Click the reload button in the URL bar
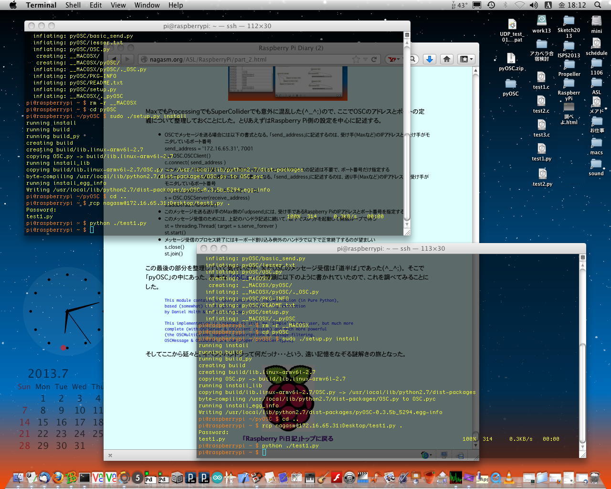The image size is (611, 489). [x=374, y=60]
